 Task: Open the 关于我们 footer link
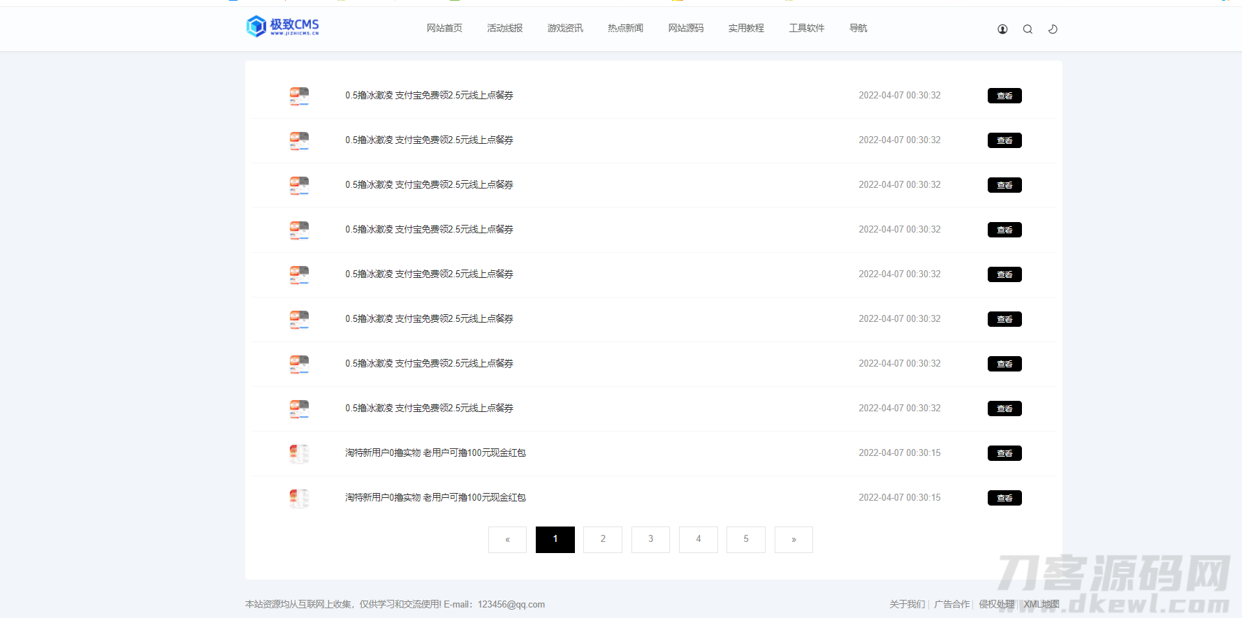[x=907, y=605]
